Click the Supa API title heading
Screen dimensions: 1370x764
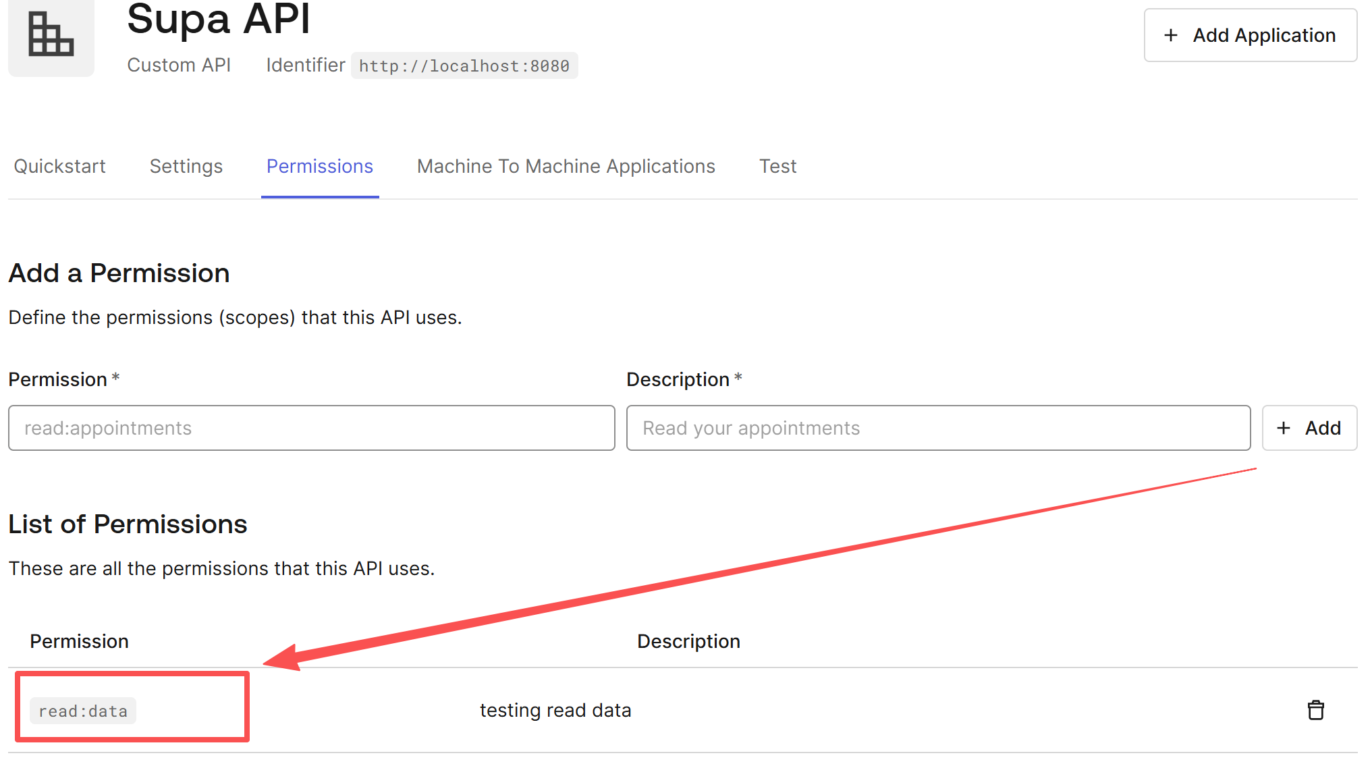click(x=218, y=19)
